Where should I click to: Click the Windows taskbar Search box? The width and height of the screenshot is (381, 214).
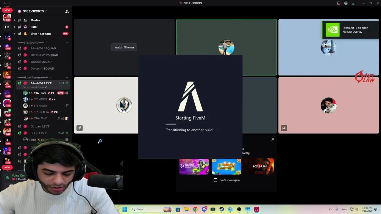151,209
